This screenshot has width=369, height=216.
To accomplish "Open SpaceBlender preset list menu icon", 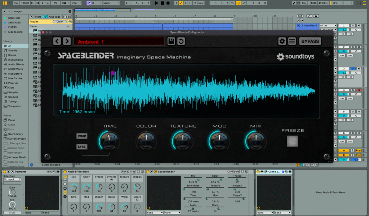I will 292,41.
